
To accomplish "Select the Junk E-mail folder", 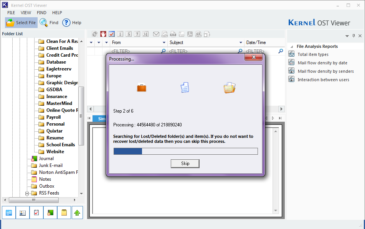I will click(51, 165).
